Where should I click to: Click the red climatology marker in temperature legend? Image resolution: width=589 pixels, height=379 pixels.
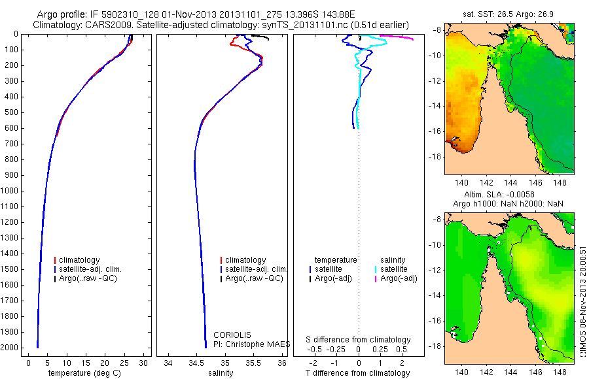click(55, 260)
